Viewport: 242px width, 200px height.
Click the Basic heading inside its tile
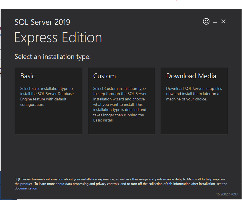point(27,76)
